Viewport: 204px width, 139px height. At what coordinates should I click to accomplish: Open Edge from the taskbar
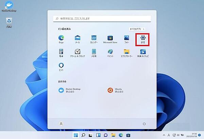coord(121,135)
